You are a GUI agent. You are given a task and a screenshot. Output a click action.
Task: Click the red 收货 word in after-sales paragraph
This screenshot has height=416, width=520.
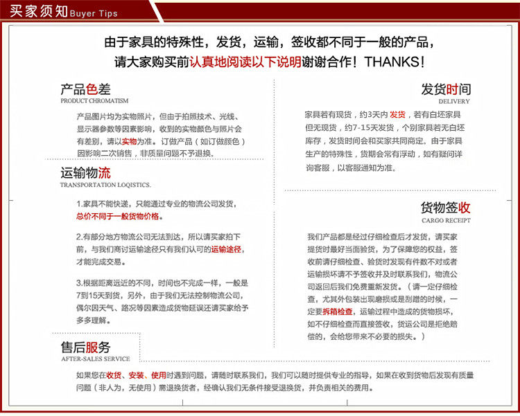tap(114, 375)
